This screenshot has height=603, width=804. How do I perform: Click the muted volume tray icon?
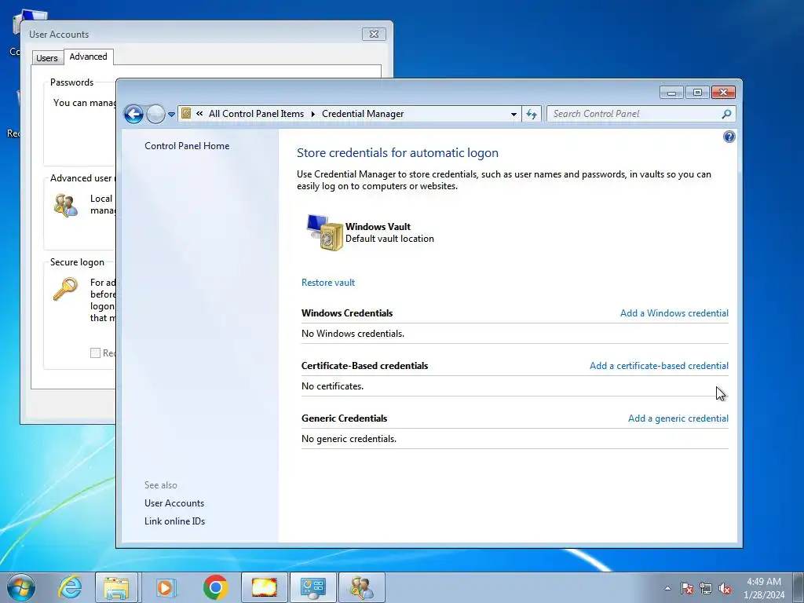[x=725, y=588]
